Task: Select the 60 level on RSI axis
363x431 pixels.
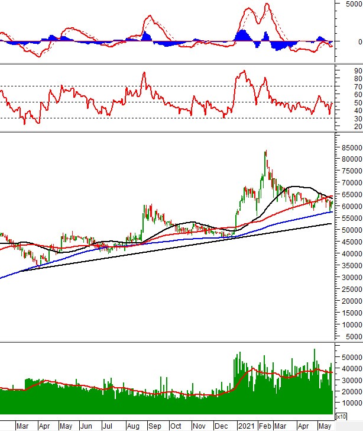Action: pyautogui.click(x=358, y=95)
